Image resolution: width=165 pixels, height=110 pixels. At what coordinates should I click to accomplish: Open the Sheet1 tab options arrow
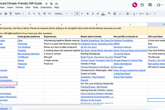coord(10,109)
